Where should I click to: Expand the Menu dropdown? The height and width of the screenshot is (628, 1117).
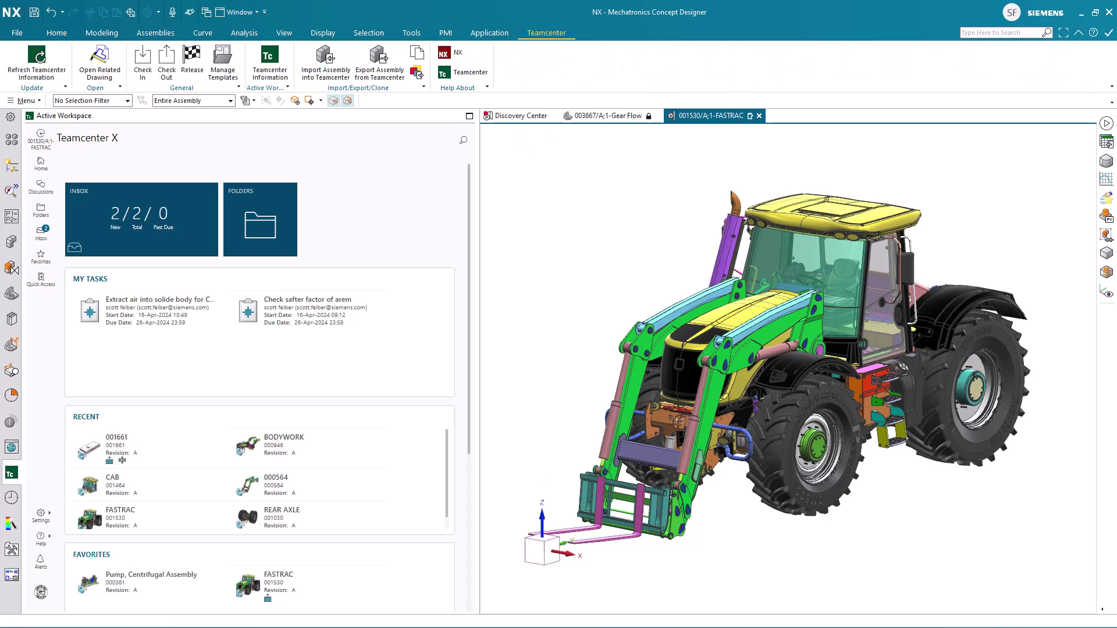tap(24, 101)
